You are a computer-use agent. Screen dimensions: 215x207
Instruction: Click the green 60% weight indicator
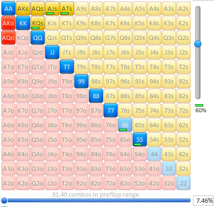coord(199,105)
